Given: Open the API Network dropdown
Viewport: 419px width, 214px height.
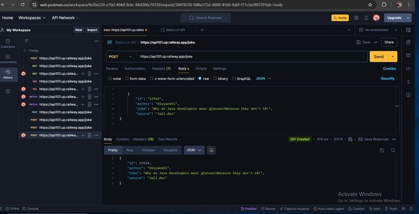Looking at the screenshot, I should (65, 18).
